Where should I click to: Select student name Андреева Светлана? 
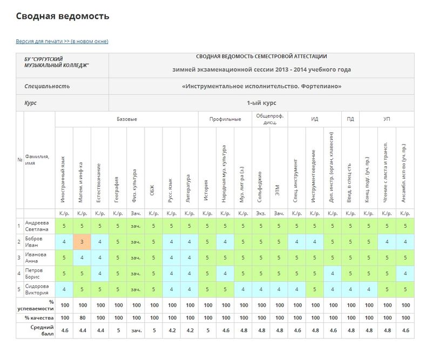pyautogui.click(x=37, y=226)
